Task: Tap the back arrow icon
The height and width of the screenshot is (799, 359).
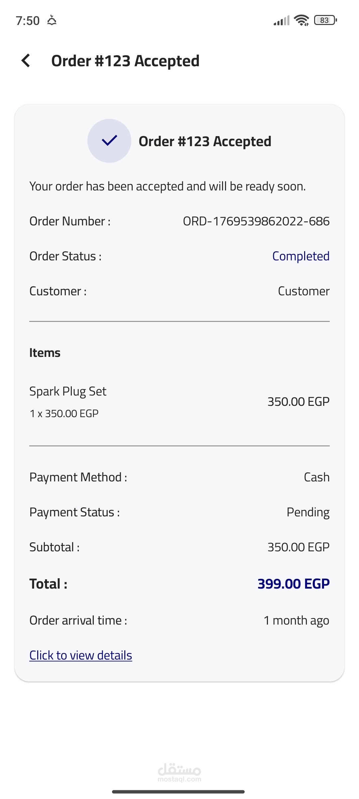Action: [x=26, y=61]
